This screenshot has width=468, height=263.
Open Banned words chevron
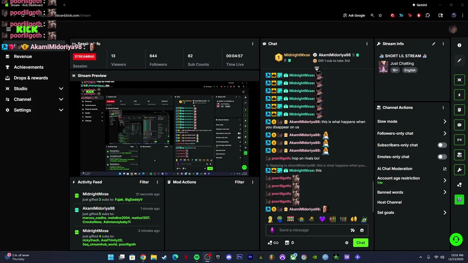point(445,192)
